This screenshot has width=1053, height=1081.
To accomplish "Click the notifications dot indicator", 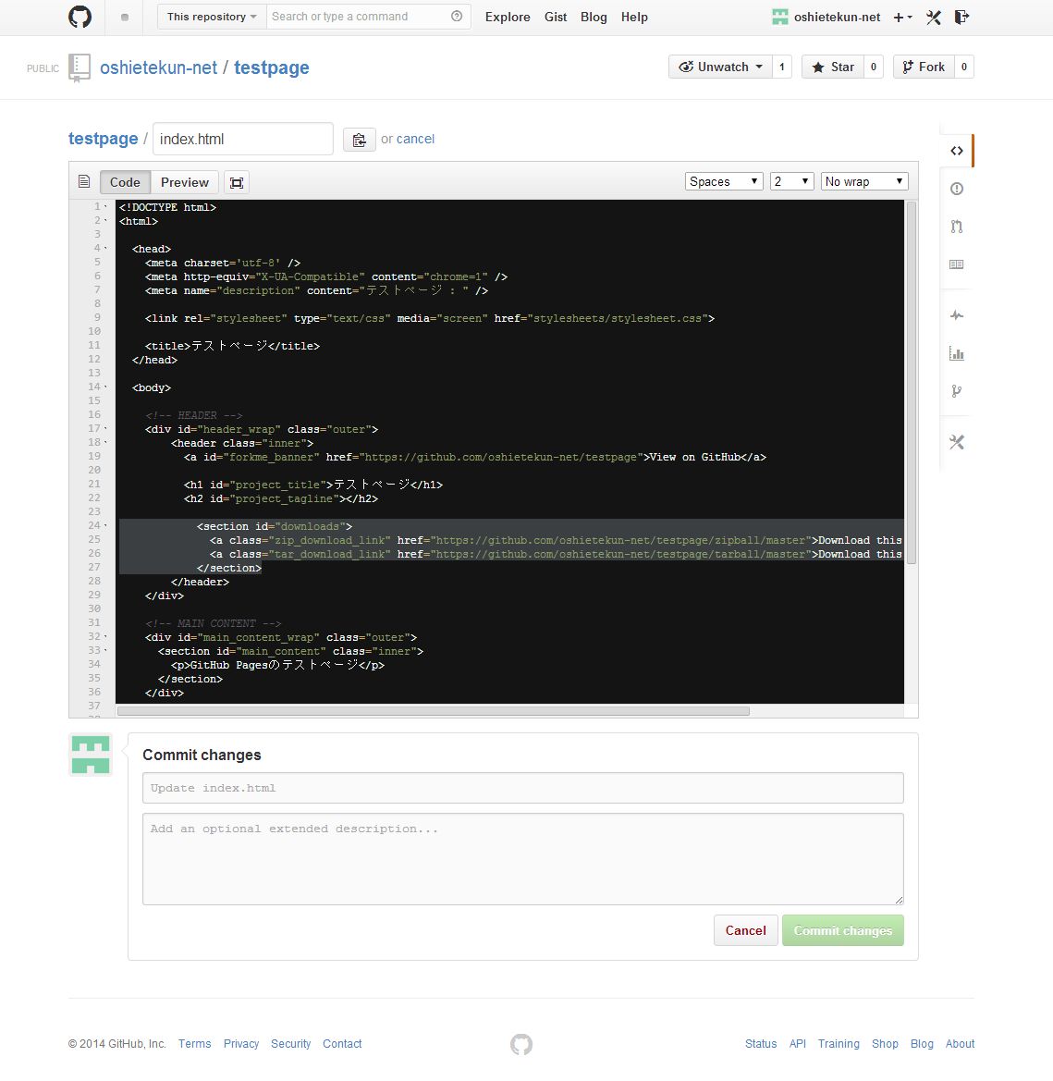I will pos(125,18).
